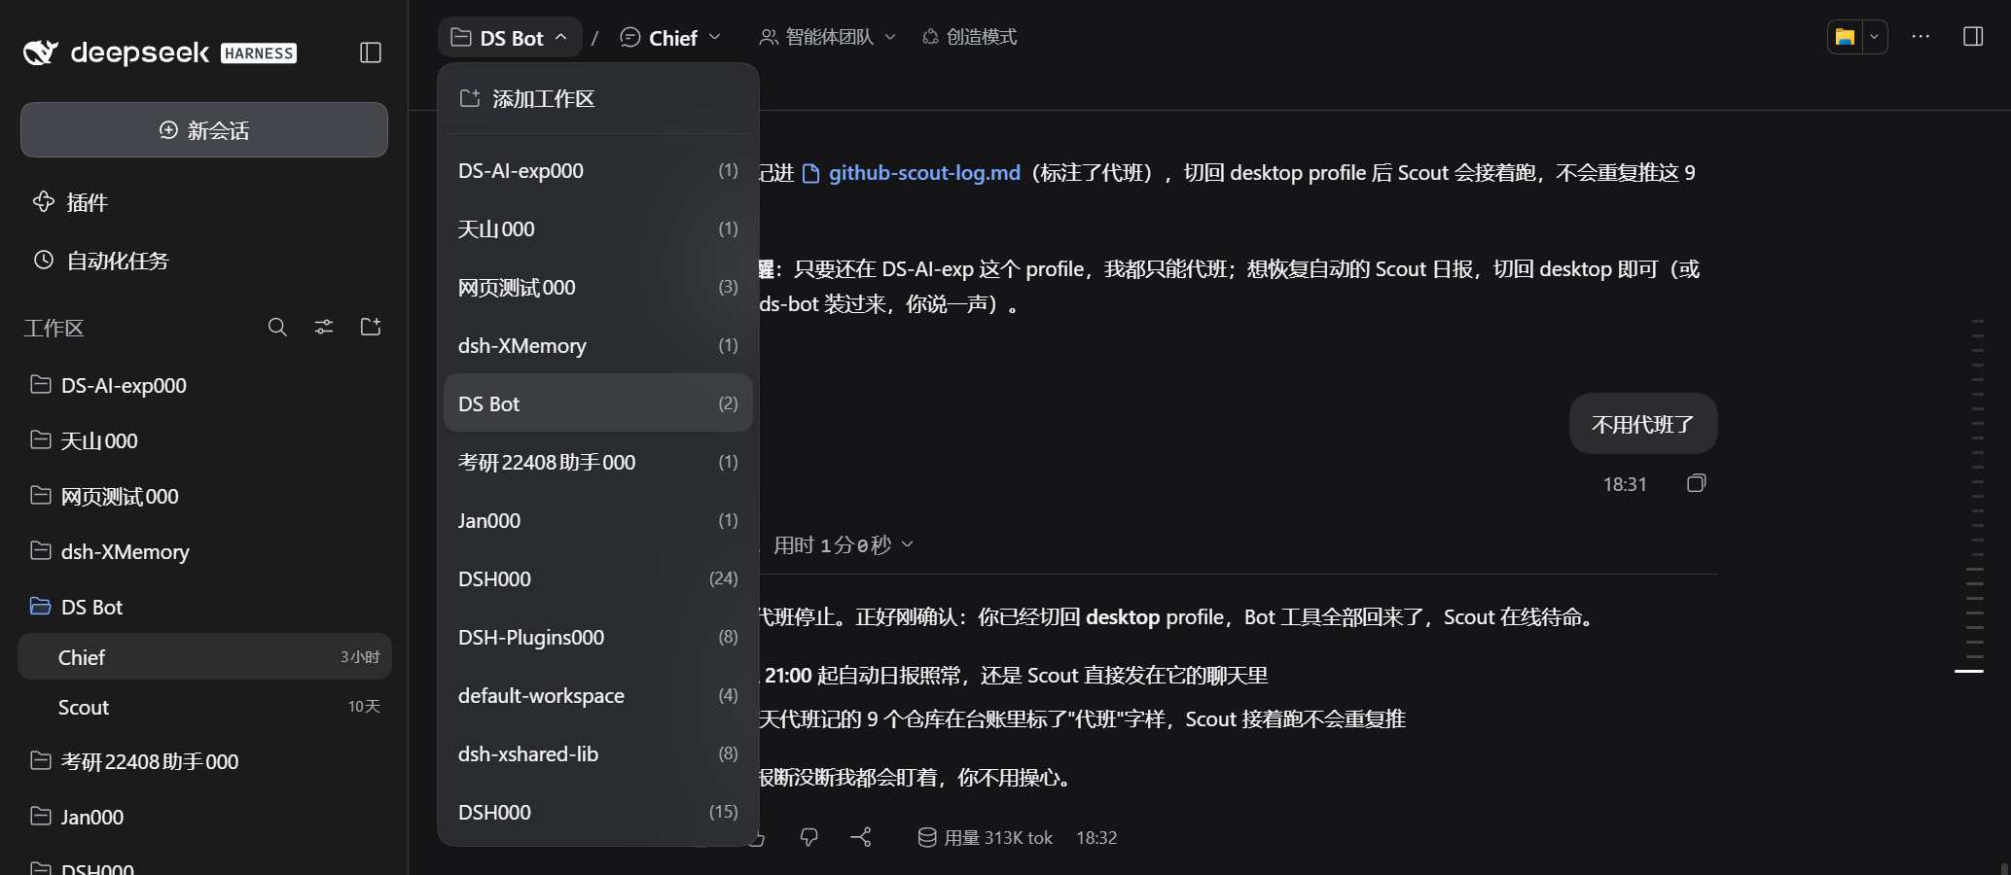Open 插件 (plugins) in the sidebar
This screenshot has height=875, width=2011.
tap(204, 202)
